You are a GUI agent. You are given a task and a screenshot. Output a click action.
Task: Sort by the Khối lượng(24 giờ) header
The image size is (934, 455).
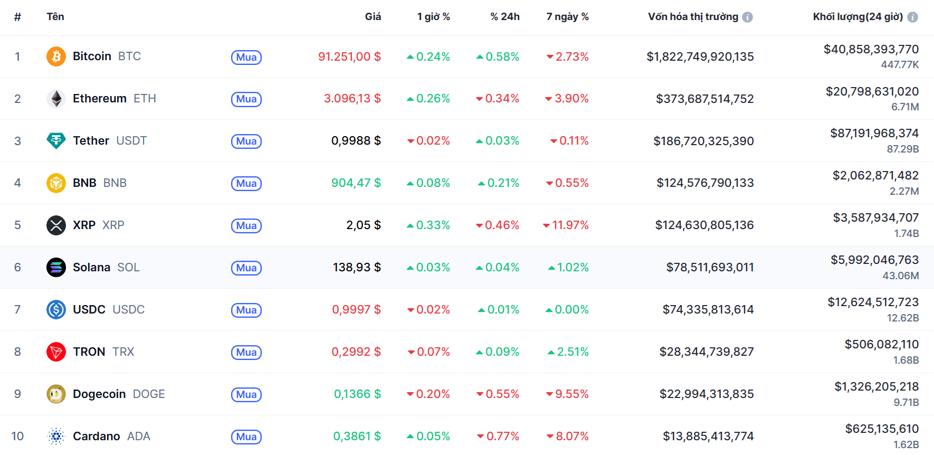point(858,17)
